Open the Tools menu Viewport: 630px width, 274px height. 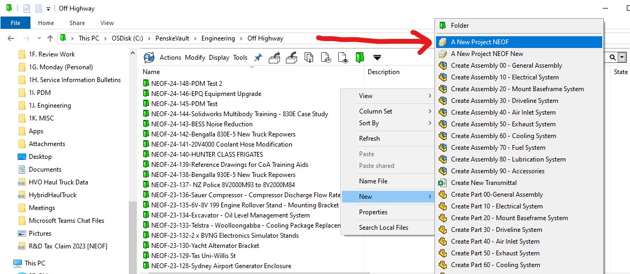tap(240, 58)
